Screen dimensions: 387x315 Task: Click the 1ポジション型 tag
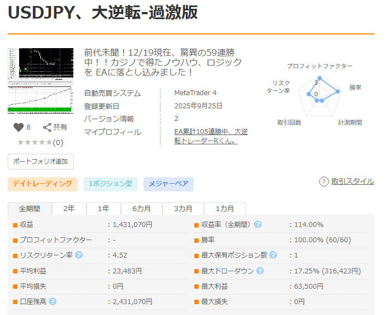tap(111, 184)
